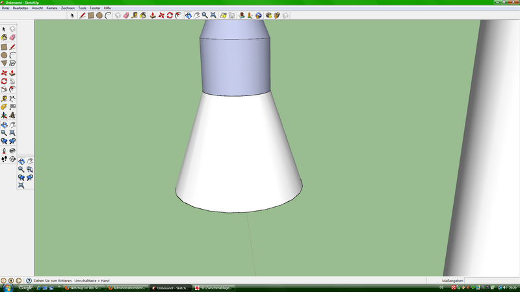Image resolution: width=520 pixels, height=292 pixels.
Task: Select the Pencil line tool in top toolbar
Action: 83,15
